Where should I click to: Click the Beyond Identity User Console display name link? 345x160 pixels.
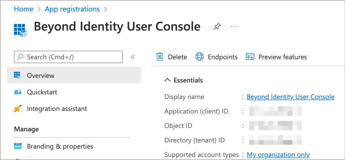tap(290, 97)
